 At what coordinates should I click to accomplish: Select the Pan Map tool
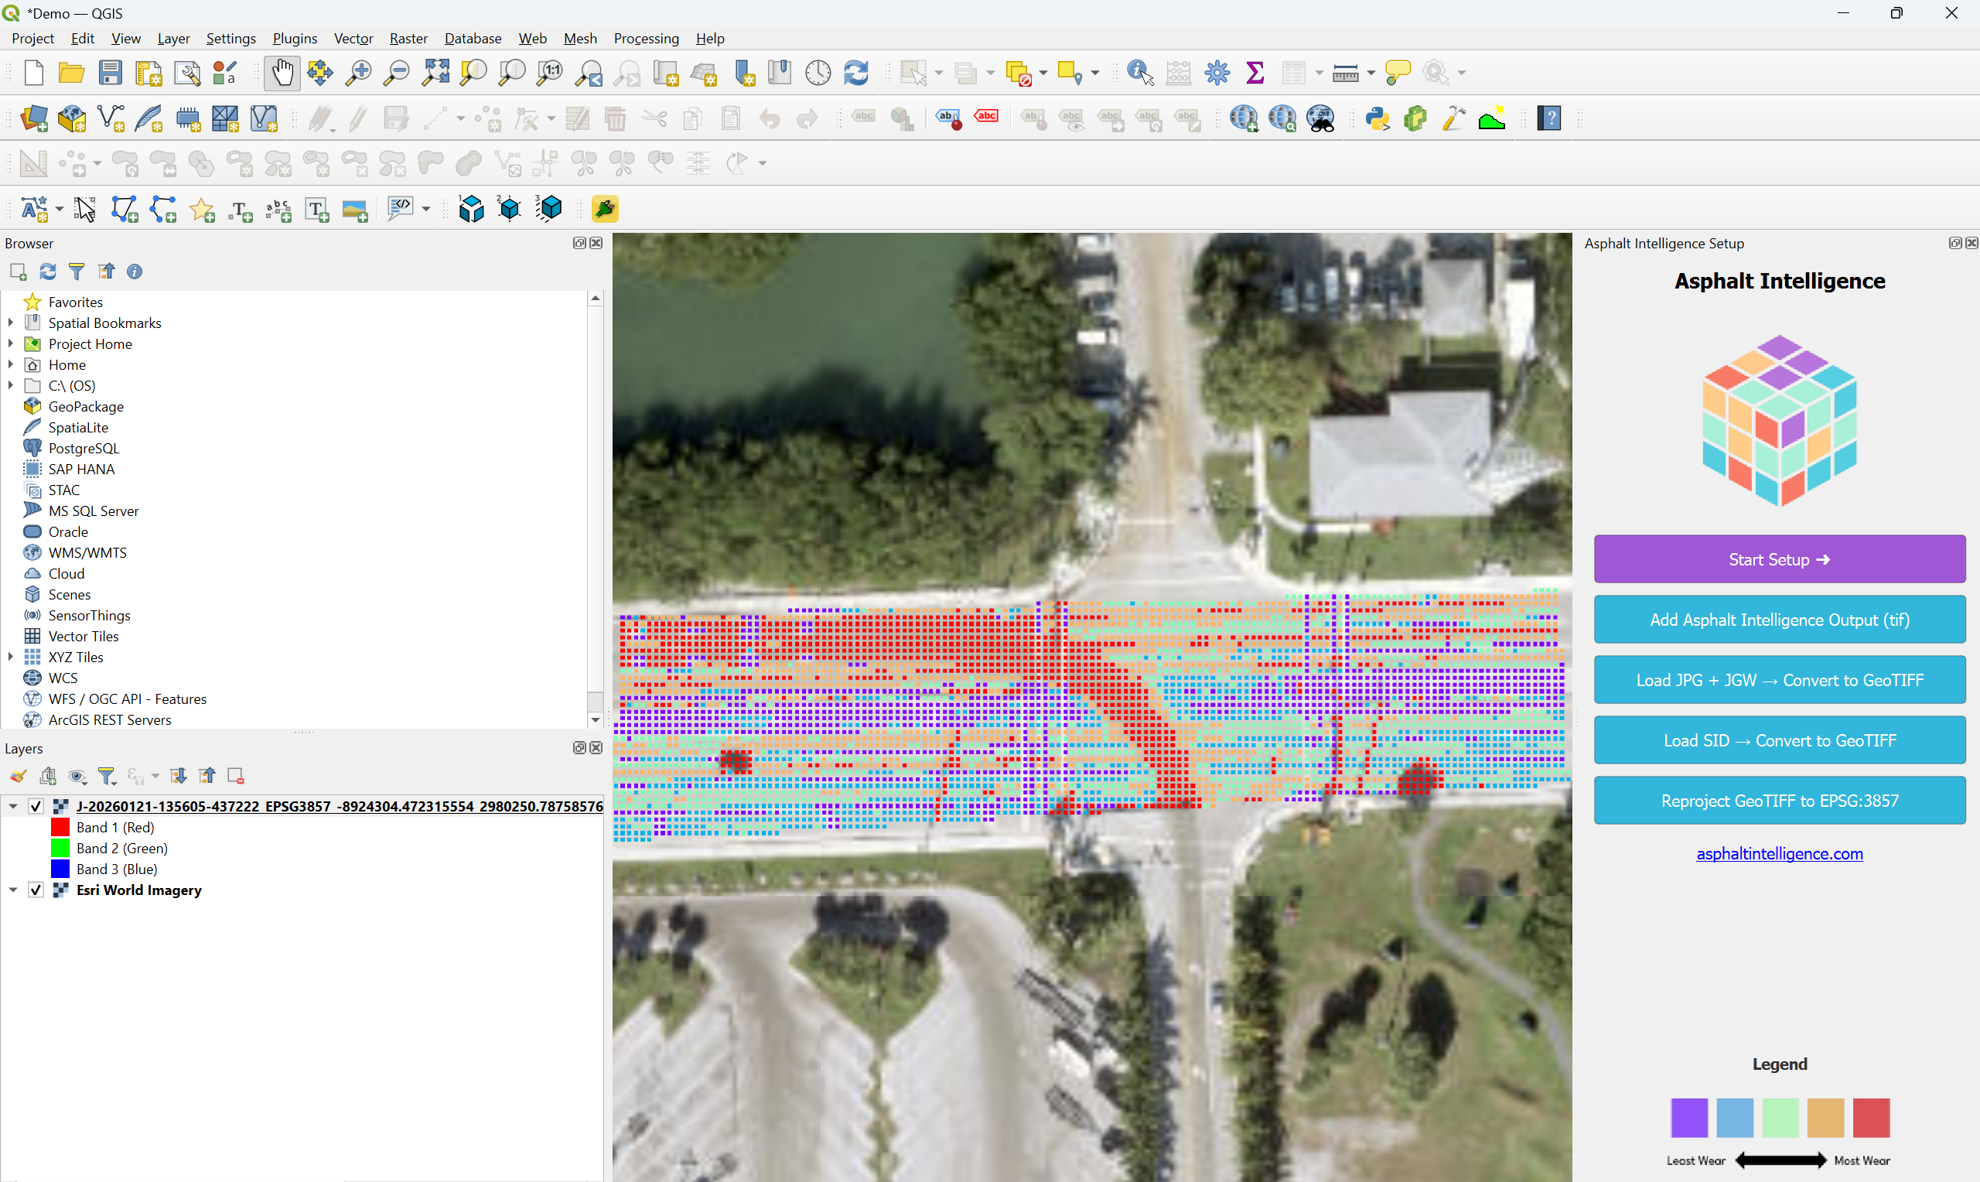coord(281,73)
